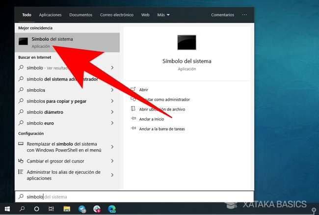Click the search input field with símbolo
319x215 pixels.
[134, 197]
